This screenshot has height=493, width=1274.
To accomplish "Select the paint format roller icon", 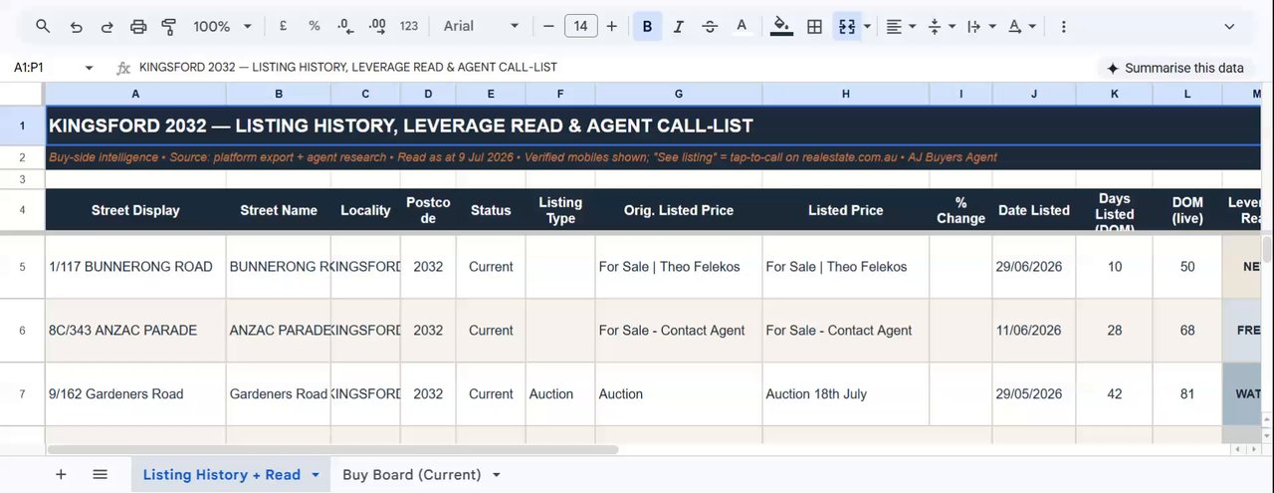I will (168, 27).
